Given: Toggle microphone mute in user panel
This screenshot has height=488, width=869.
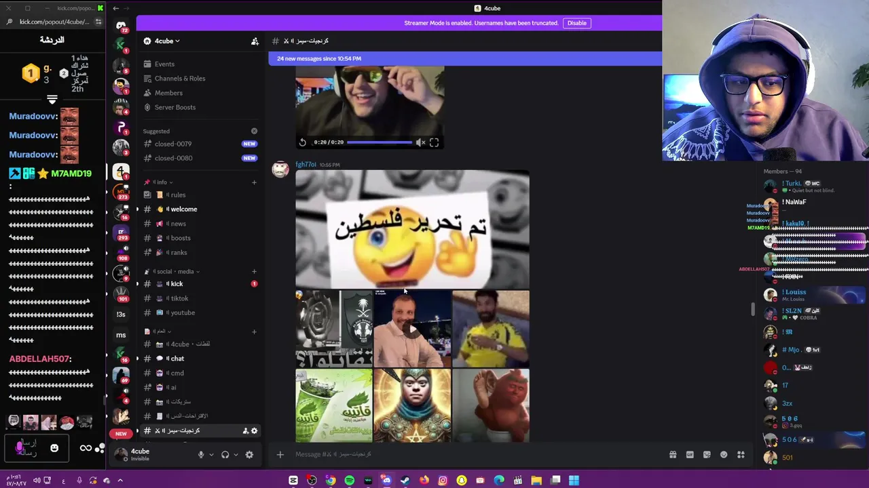Looking at the screenshot, I should click(201, 455).
